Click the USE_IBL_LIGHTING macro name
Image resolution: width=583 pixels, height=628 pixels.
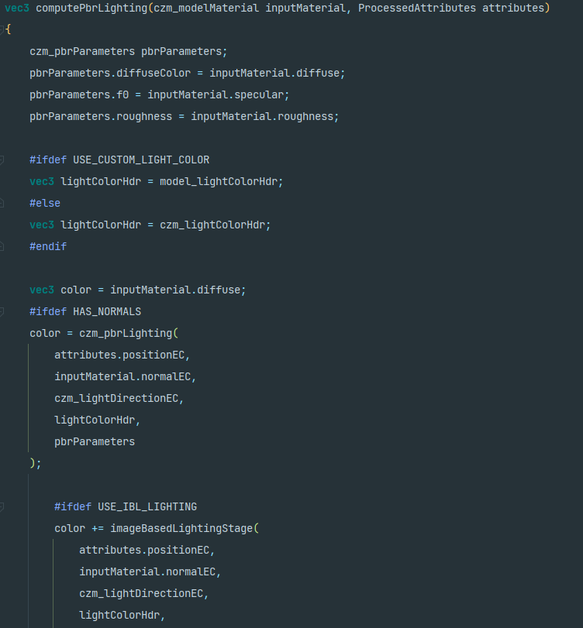point(147,507)
